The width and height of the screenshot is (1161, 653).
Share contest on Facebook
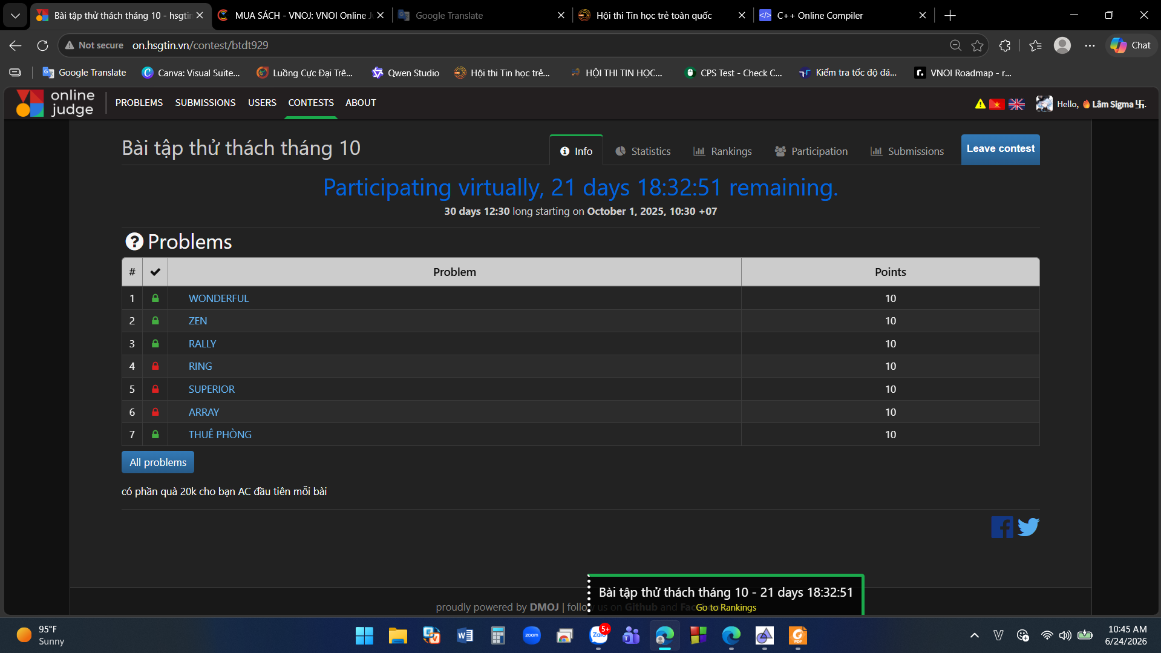click(1002, 527)
